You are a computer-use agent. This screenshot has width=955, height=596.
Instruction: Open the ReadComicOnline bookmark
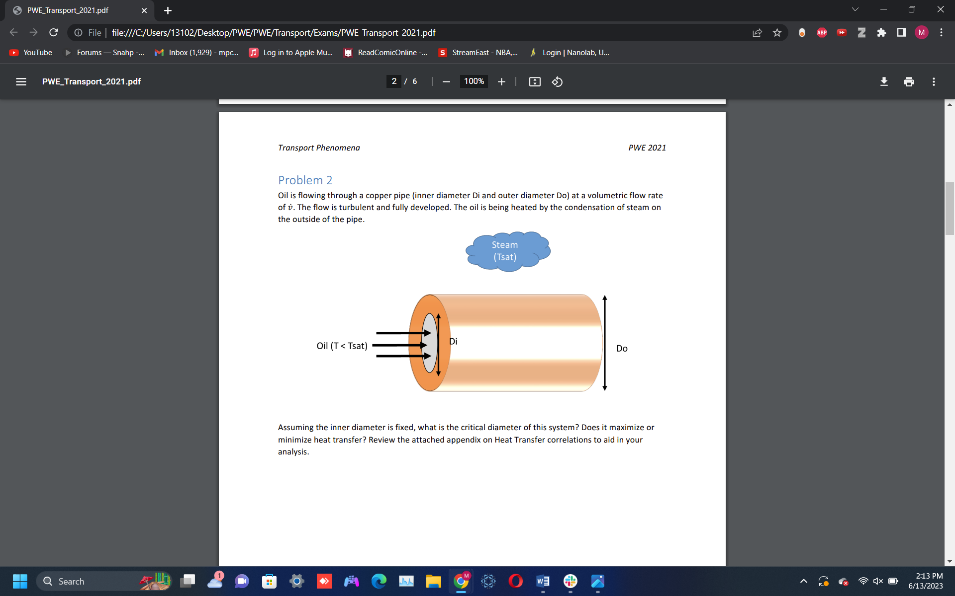[x=385, y=53]
